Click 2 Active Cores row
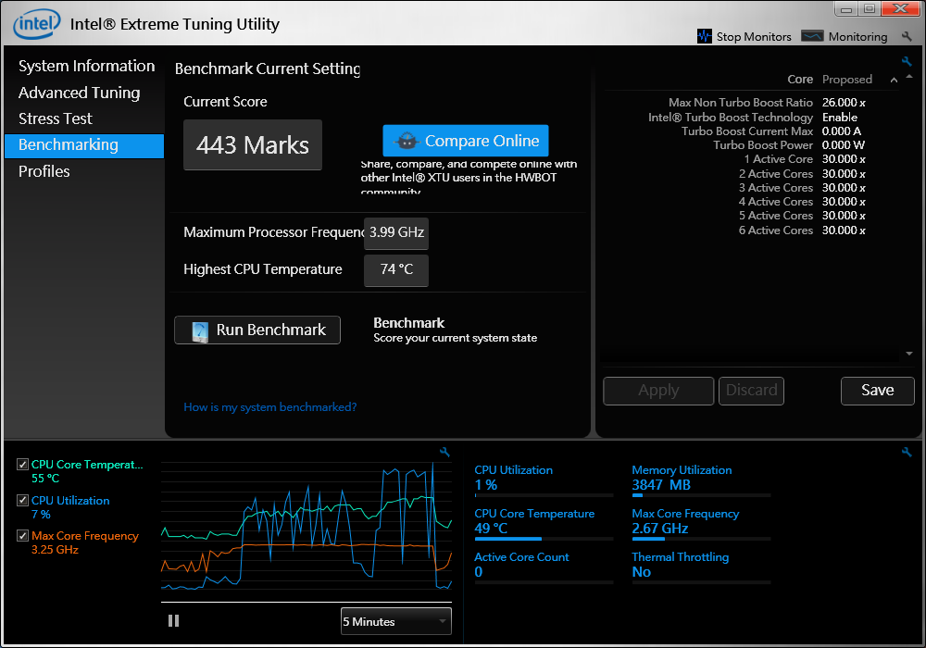This screenshot has width=926, height=648. (802, 174)
